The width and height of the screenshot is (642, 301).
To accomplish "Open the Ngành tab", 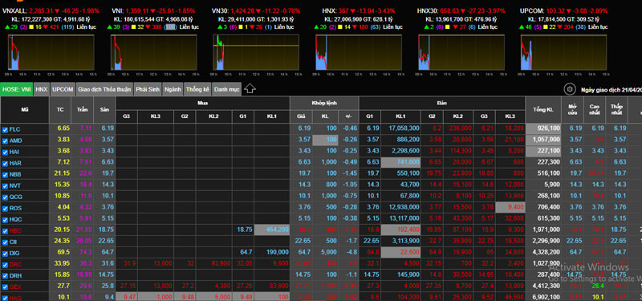I will (x=173, y=89).
